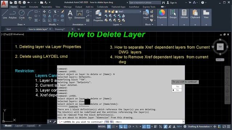
Task: Click the Rotate tool in Modify panel
Action: click(x=50, y=12)
